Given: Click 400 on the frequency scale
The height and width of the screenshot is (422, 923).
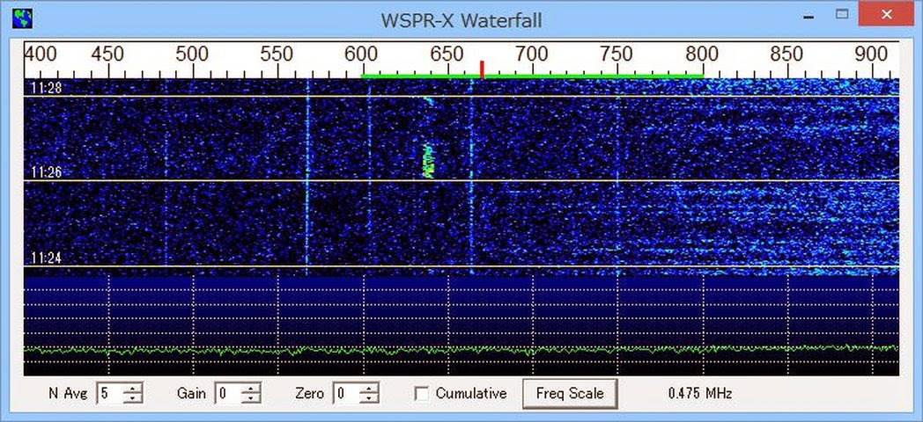Looking at the screenshot, I should click(41, 55).
